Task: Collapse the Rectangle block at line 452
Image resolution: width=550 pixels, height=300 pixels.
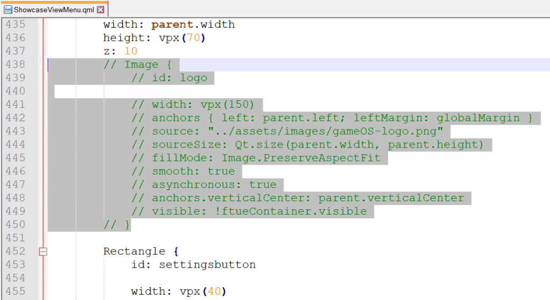Action: click(43, 251)
